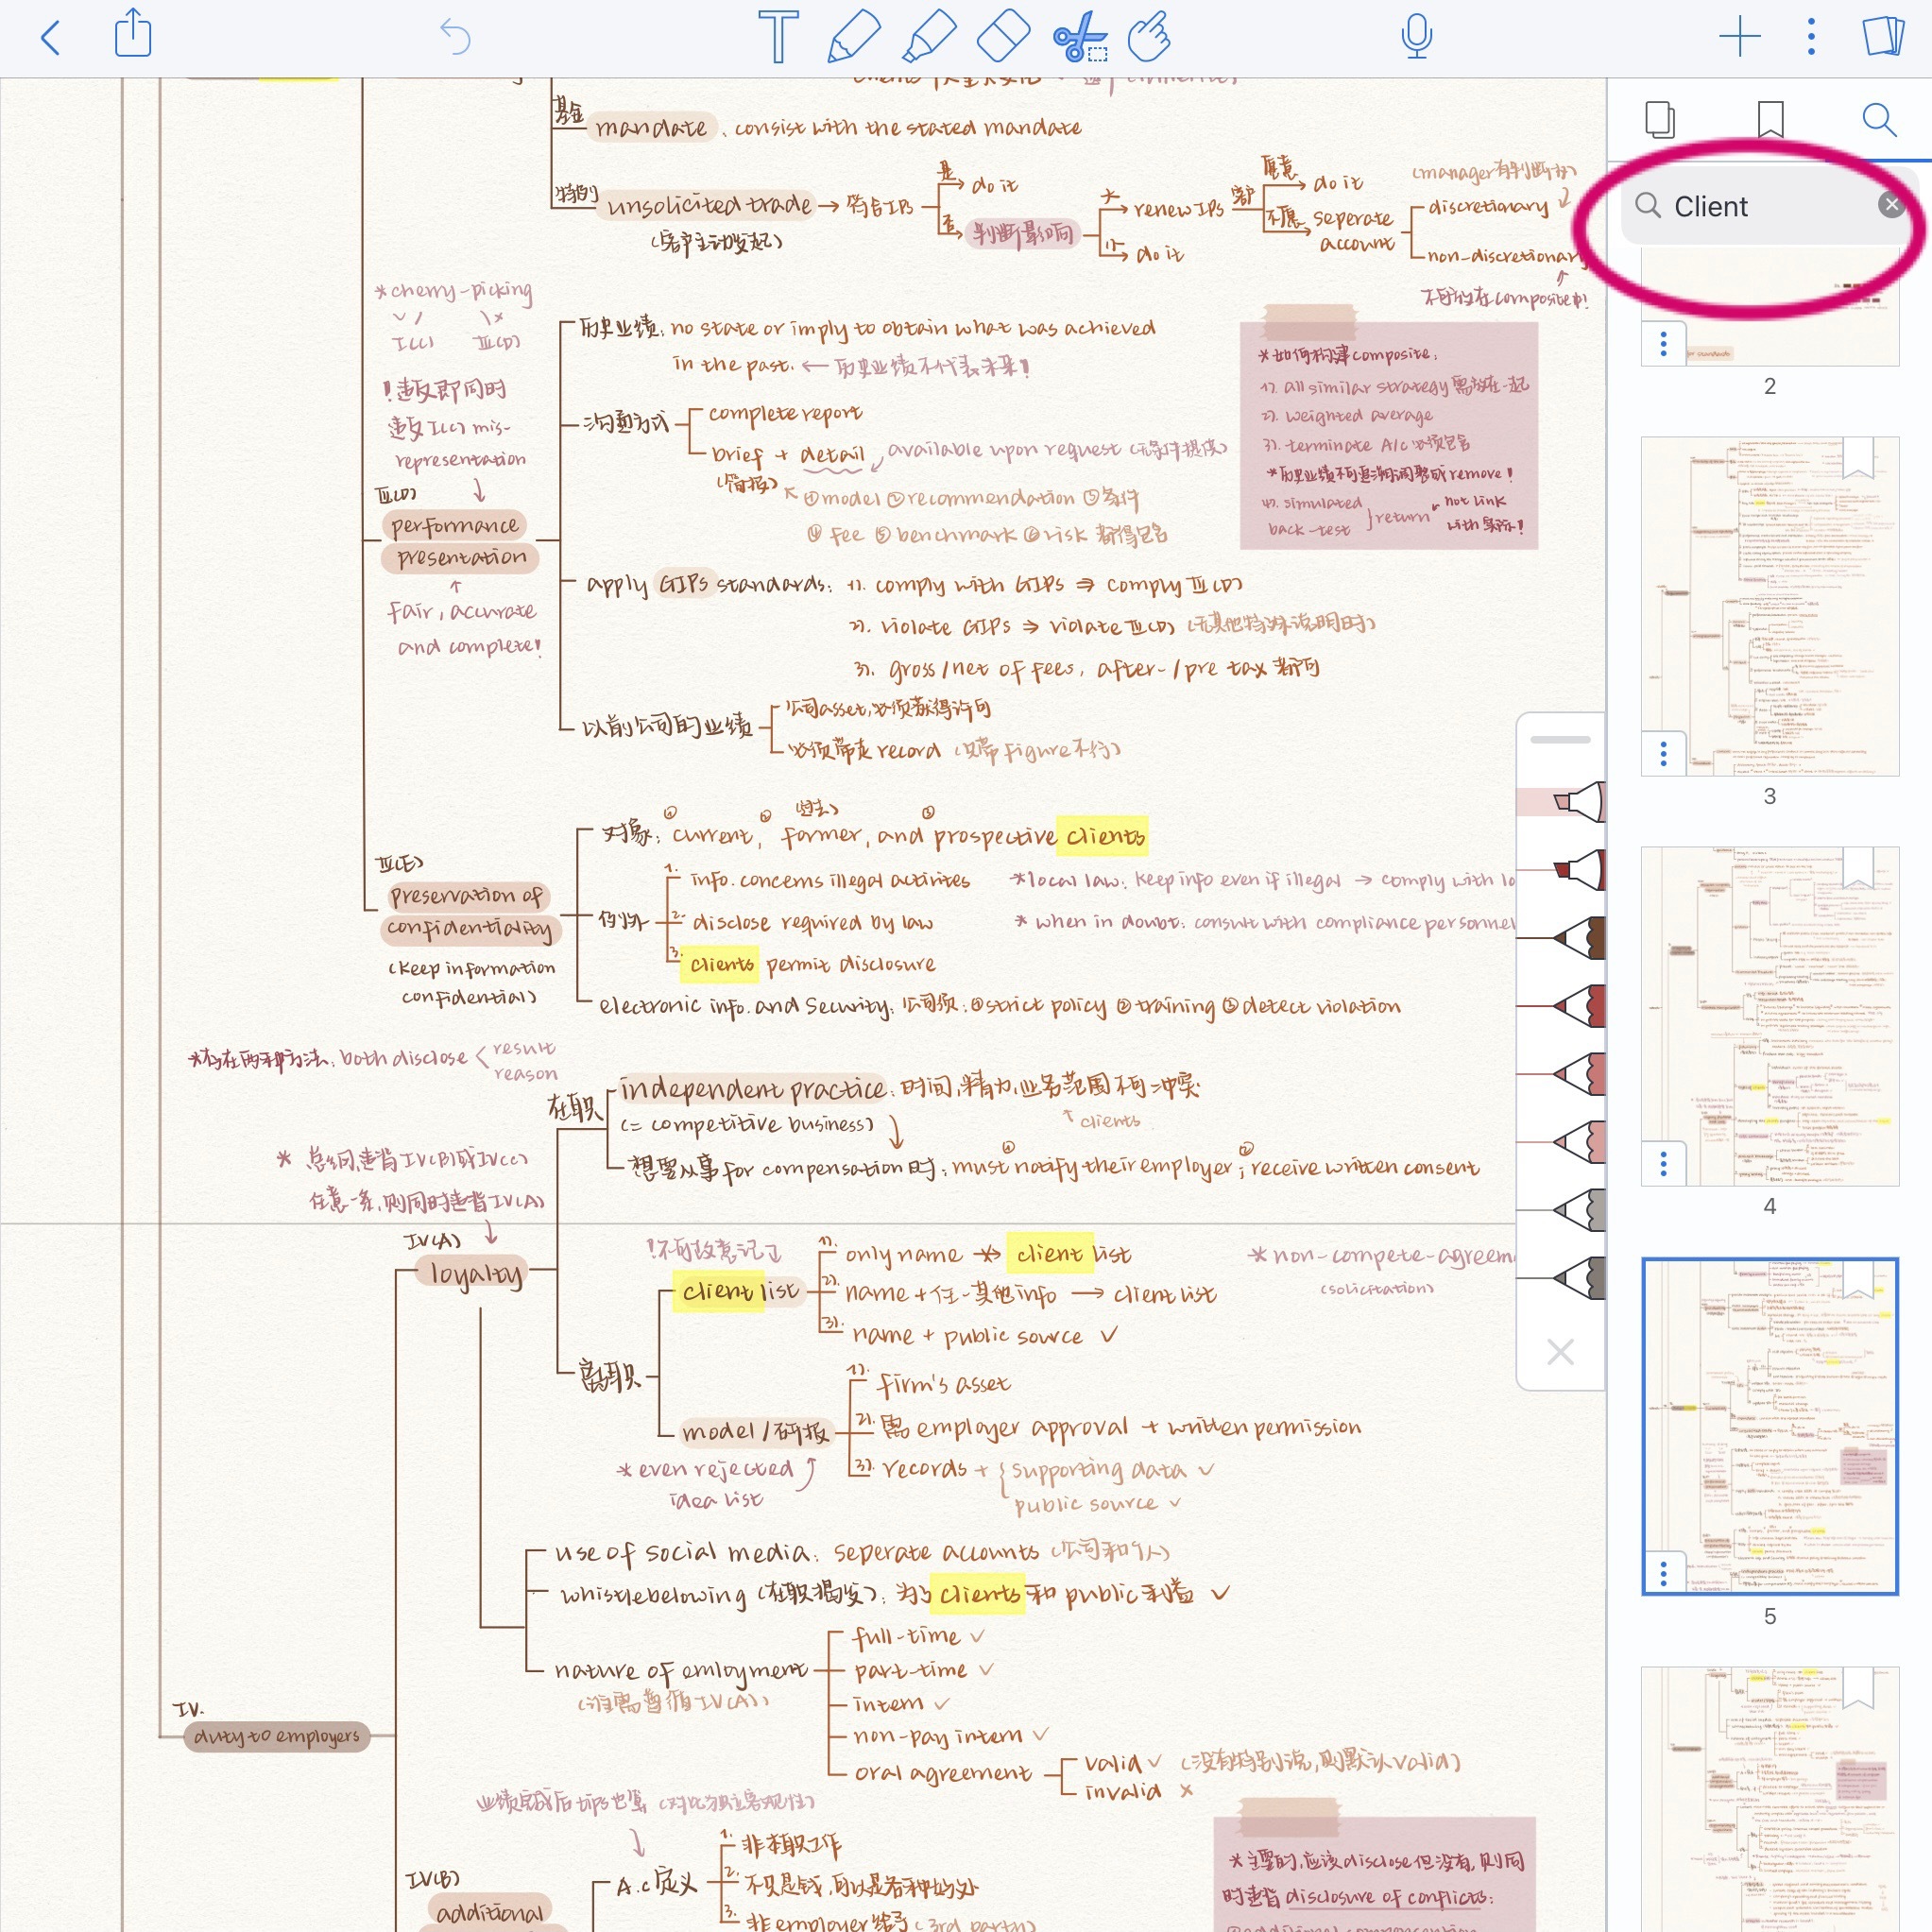This screenshot has height=1932, width=1932.
Task: Click the Client search field
Action: 1768,206
